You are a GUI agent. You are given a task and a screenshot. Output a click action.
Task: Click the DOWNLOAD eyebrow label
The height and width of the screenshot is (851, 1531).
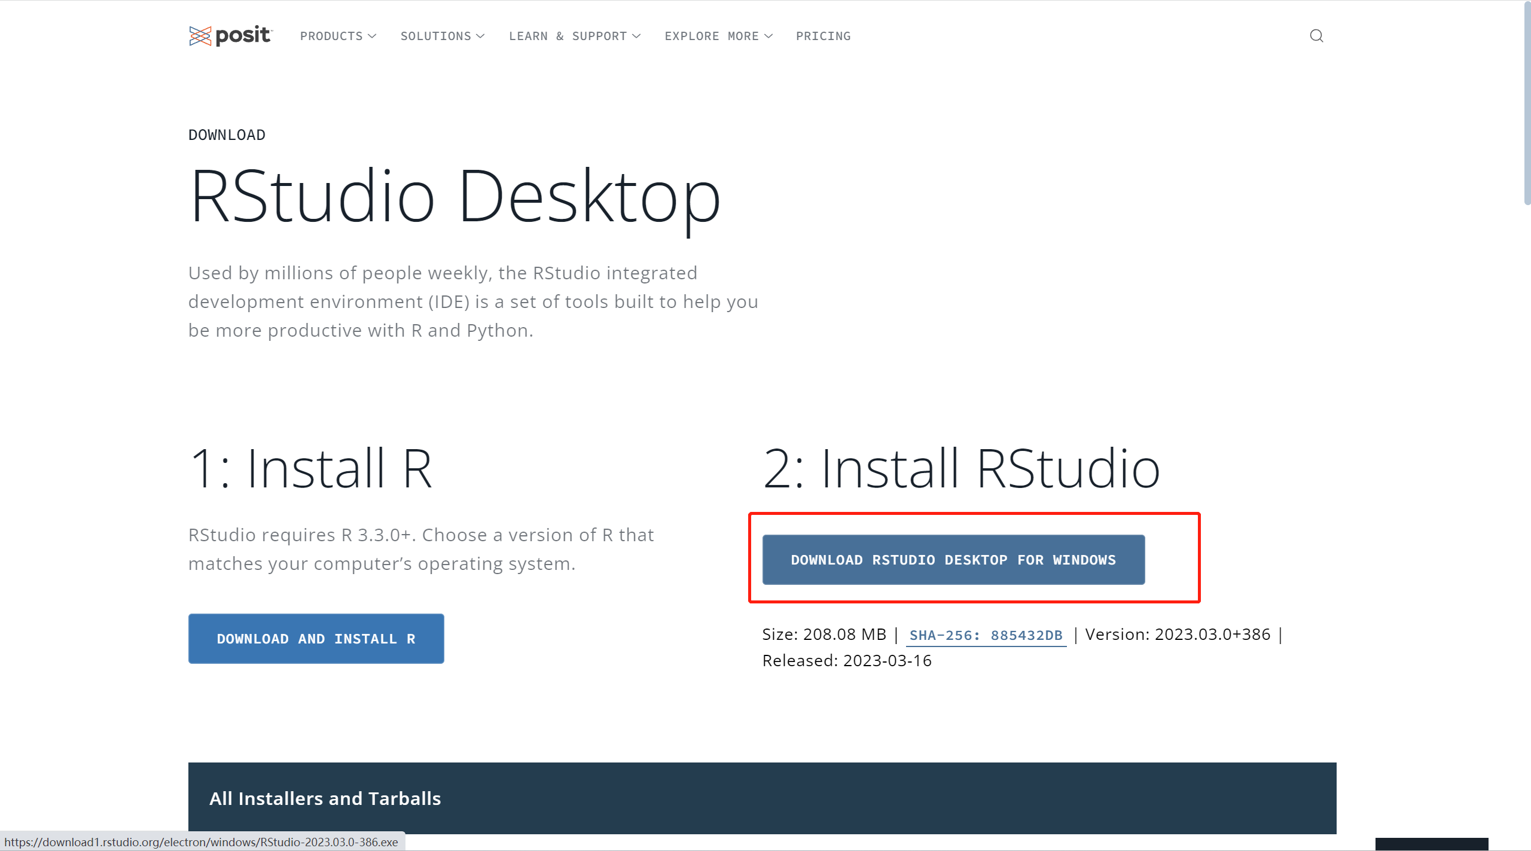click(226, 135)
